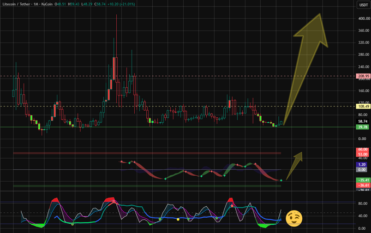Click the KuCoin exchange name in legend
This screenshot has width=371, height=233.
pos(47,4)
